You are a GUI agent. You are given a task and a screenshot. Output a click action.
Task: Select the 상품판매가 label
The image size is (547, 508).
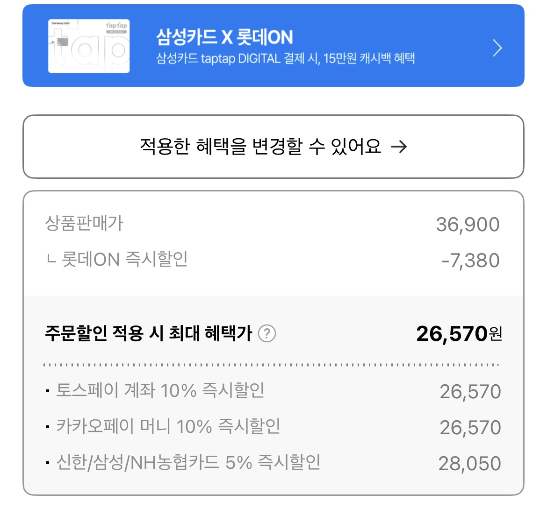click(x=84, y=223)
